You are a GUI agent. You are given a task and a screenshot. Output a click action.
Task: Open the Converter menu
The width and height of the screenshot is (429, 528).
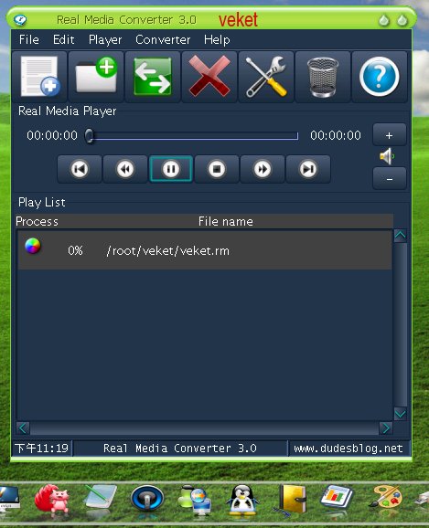163,39
